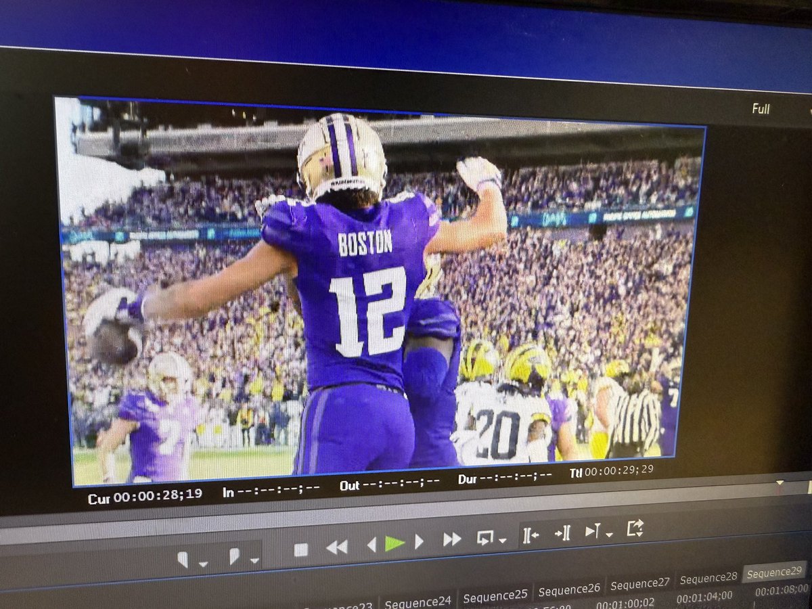Click Play the Current Area icon

pos(593,531)
